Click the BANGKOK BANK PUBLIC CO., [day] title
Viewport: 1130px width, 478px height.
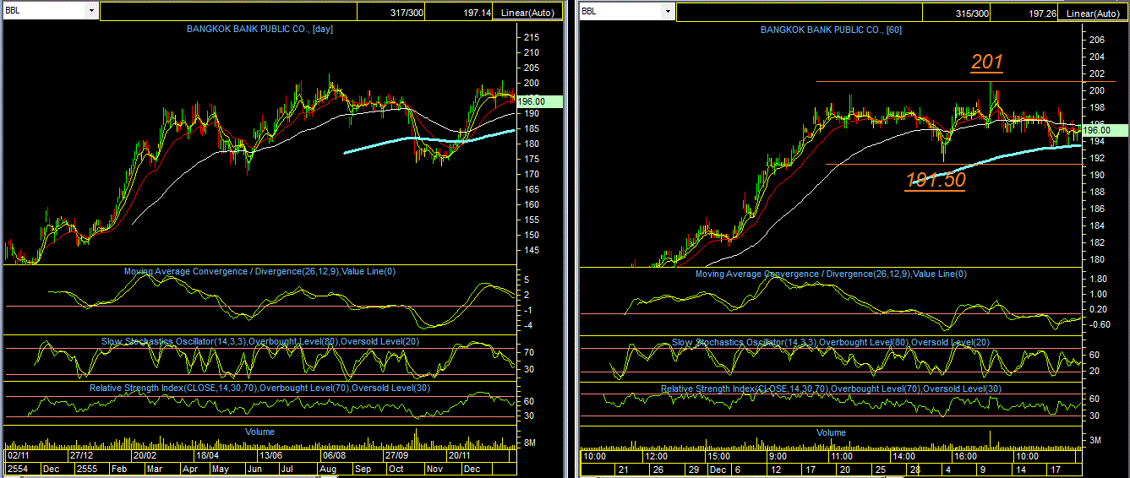pos(259,29)
